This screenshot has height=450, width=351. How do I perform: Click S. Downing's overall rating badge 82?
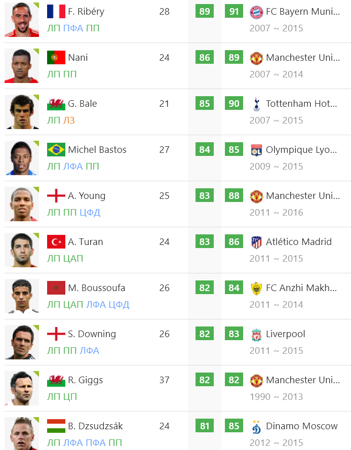coord(205,334)
